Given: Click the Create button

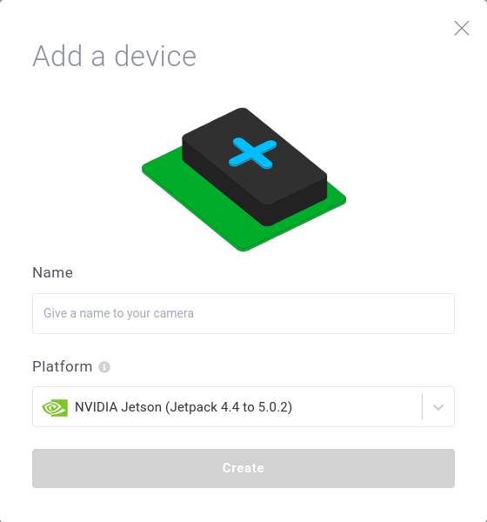Looking at the screenshot, I should click(243, 468).
